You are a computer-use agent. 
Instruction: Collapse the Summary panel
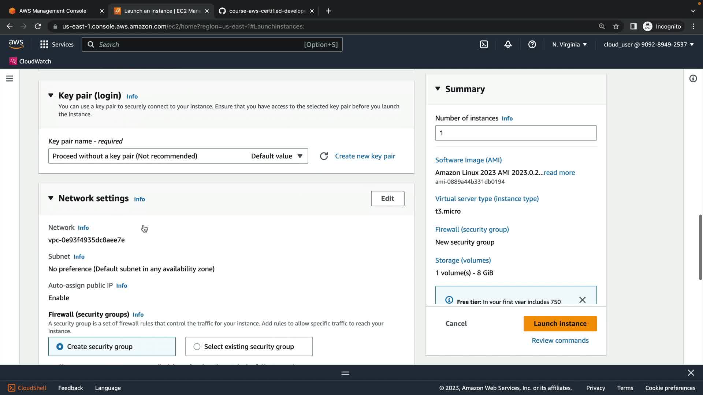point(438,89)
